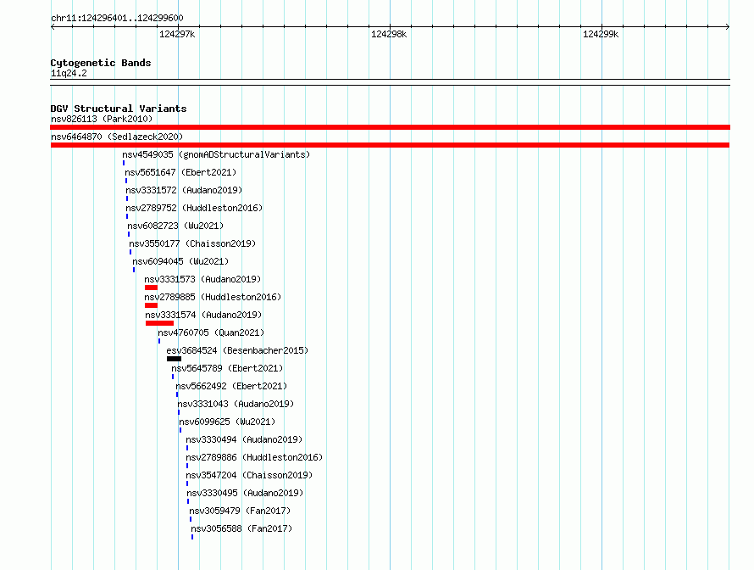Click the Cytogenetic Bands track title
This screenshot has width=754, height=570.
click(x=101, y=63)
